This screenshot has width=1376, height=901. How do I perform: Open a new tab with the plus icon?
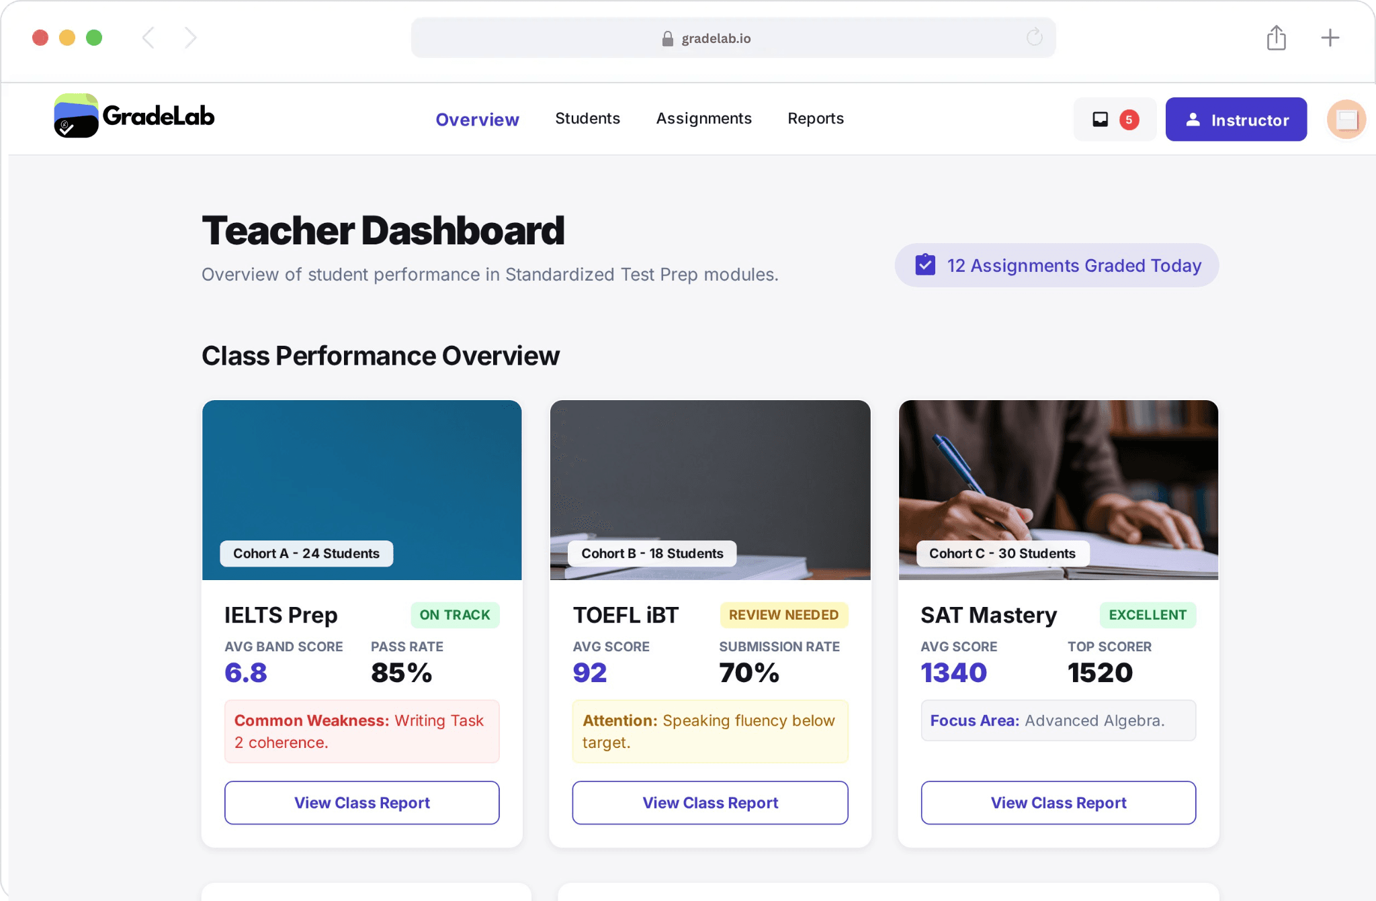[1330, 38]
